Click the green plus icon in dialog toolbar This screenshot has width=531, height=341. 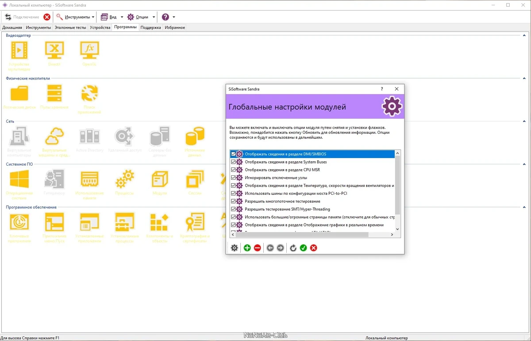coord(247,248)
